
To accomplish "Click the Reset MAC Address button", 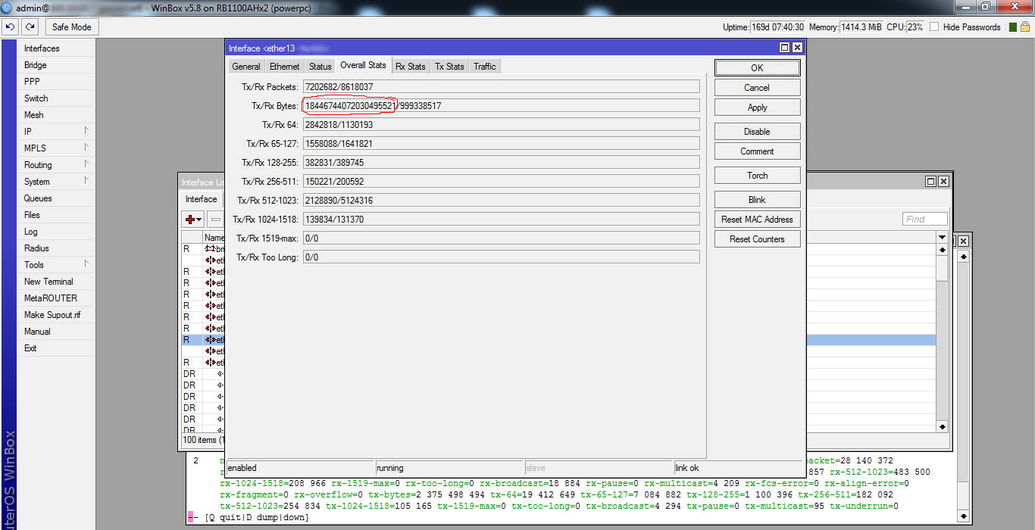I will pos(757,220).
